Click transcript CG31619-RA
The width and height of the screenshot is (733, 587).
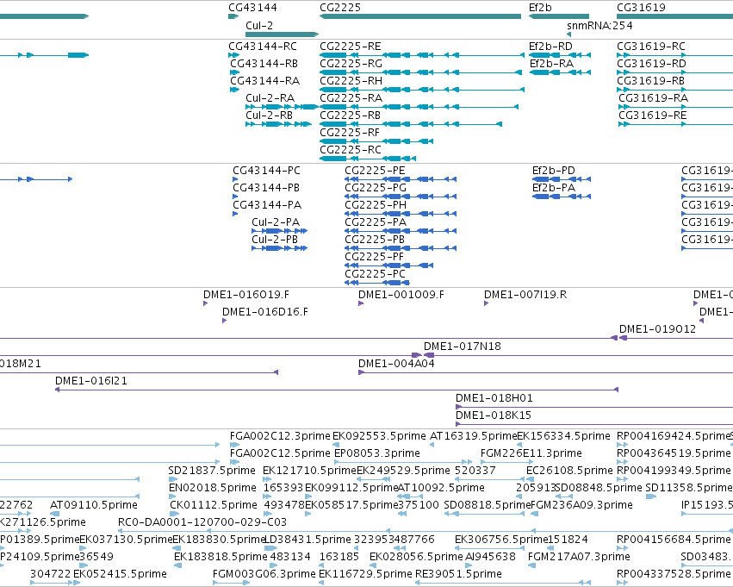coord(654,98)
